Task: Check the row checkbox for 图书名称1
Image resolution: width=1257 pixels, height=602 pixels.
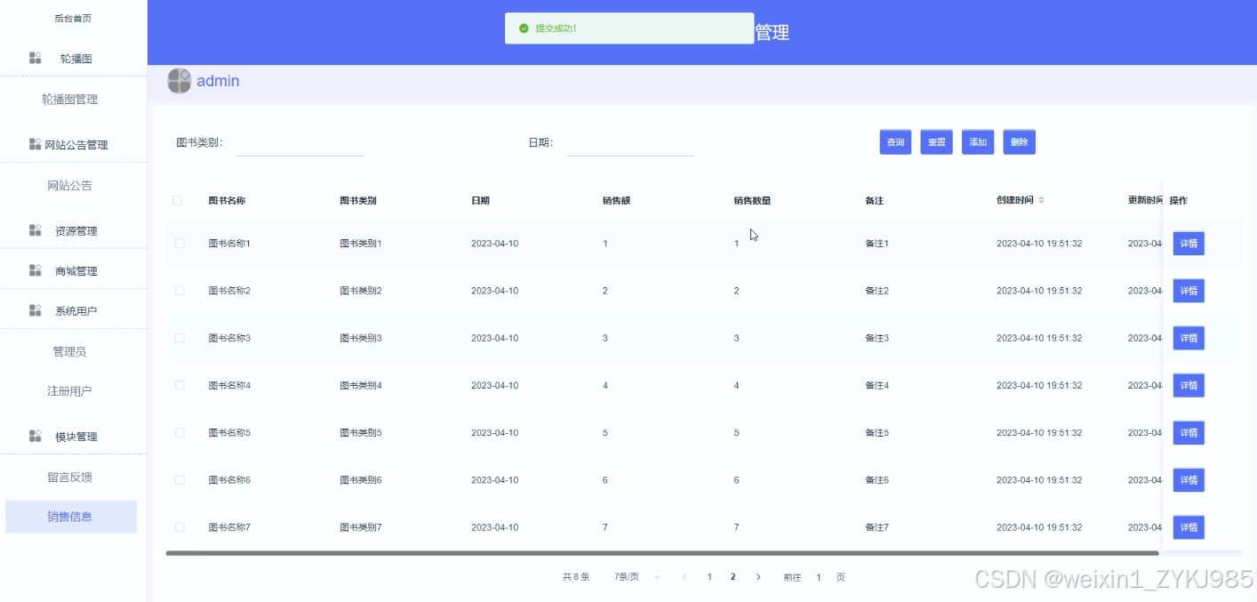Action: pos(180,243)
